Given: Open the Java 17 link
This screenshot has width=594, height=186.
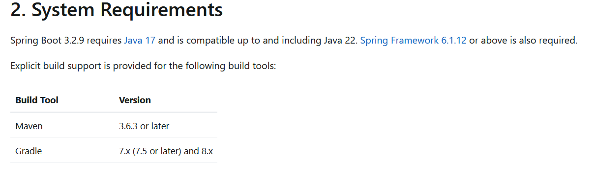Looking at the screenshot, I should [140, 40].
